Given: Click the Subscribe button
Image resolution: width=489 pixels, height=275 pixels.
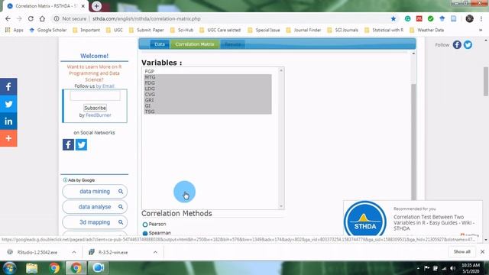Looking at the screenshot, I should (95, 108).
